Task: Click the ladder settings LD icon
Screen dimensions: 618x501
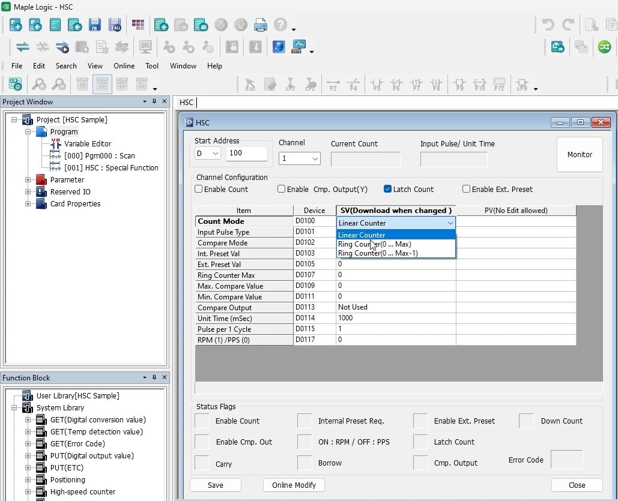Action: pyautogui.click(x=15, y=85)
